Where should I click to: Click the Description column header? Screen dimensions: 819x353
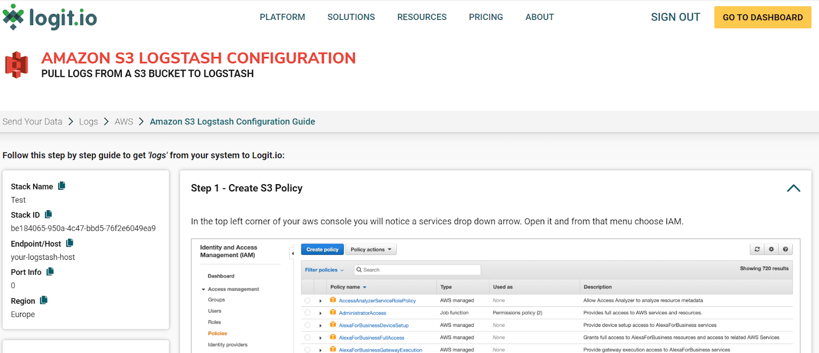point(597,287)
